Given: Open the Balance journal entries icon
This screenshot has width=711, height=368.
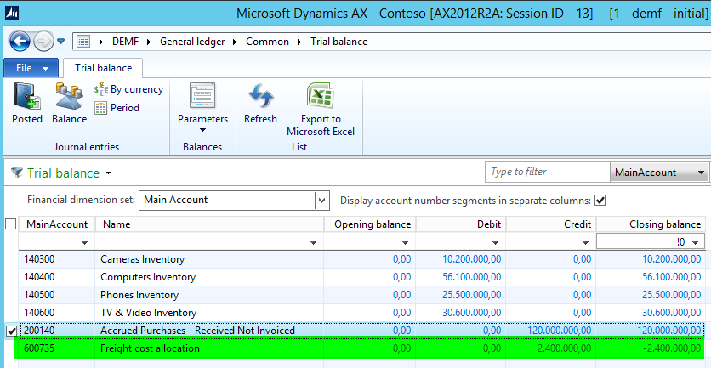Looking at the screenshot, I should [x=69, y=103].
